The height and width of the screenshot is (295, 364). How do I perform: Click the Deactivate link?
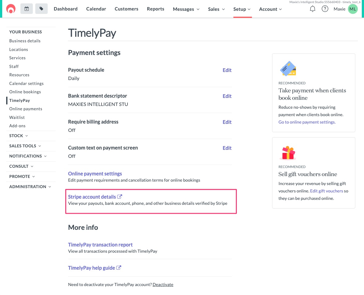point(163,284)
